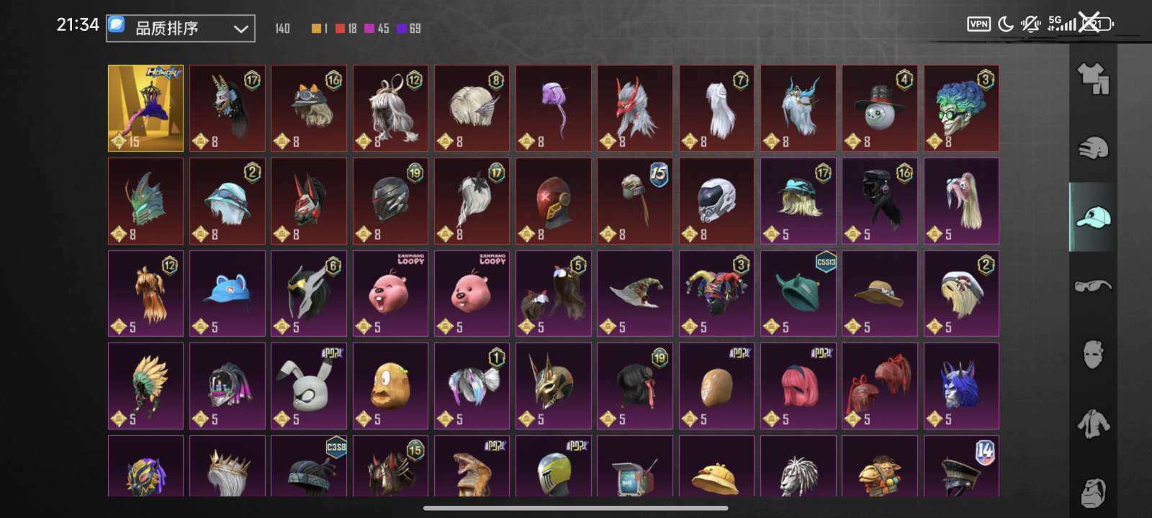Open the jacket category icon
The image size is (1152, 518).
coord(1093,424)
